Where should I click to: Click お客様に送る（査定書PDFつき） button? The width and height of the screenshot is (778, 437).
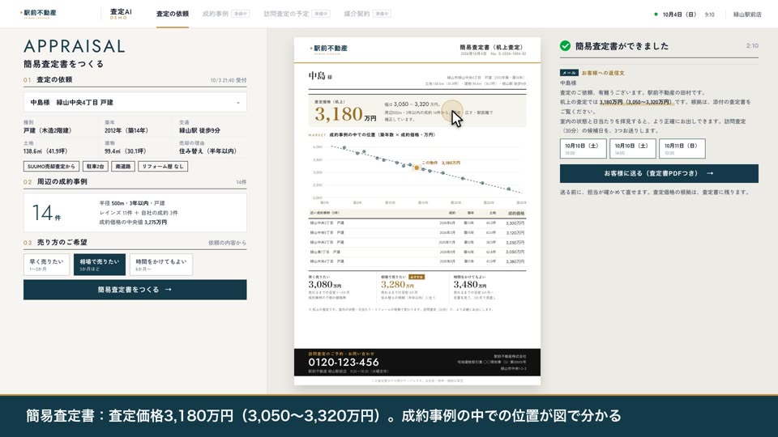(x=659, y=173)
